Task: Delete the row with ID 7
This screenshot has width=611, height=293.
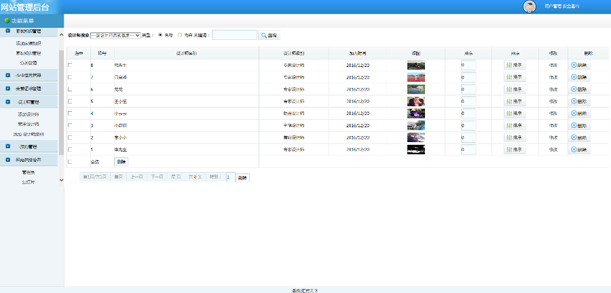Action: 579,77
